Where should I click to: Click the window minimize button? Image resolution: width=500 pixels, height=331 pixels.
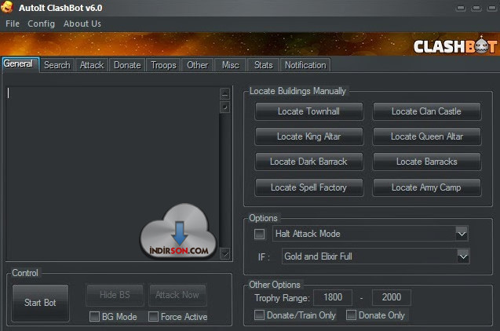pos(461,8)
